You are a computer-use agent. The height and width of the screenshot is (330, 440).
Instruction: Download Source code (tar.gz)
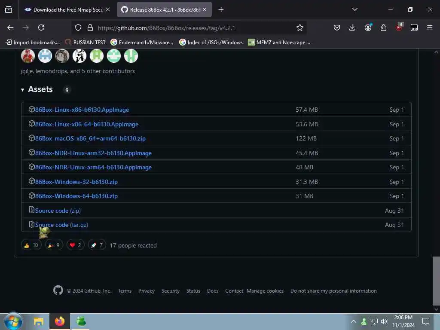[61, 225]
